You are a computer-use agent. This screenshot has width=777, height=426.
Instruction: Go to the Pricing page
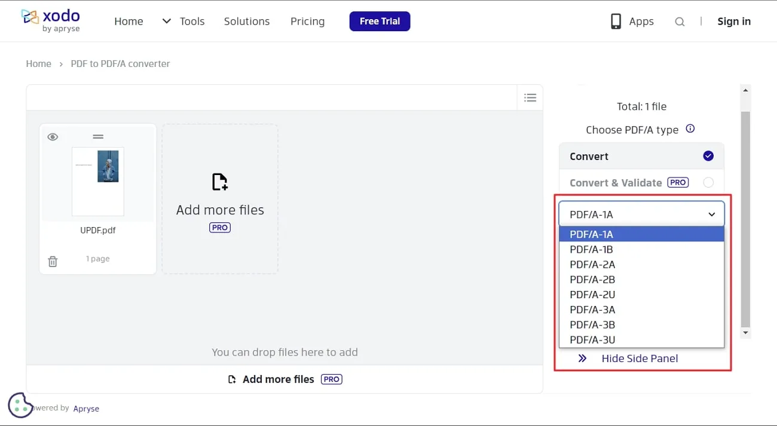click(307, 22)
